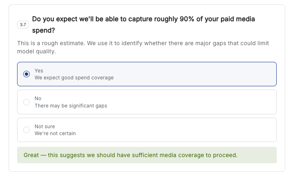Select the "Yes" radio button circle
This screenshot has height=175, width=293.
coord(26,74)
